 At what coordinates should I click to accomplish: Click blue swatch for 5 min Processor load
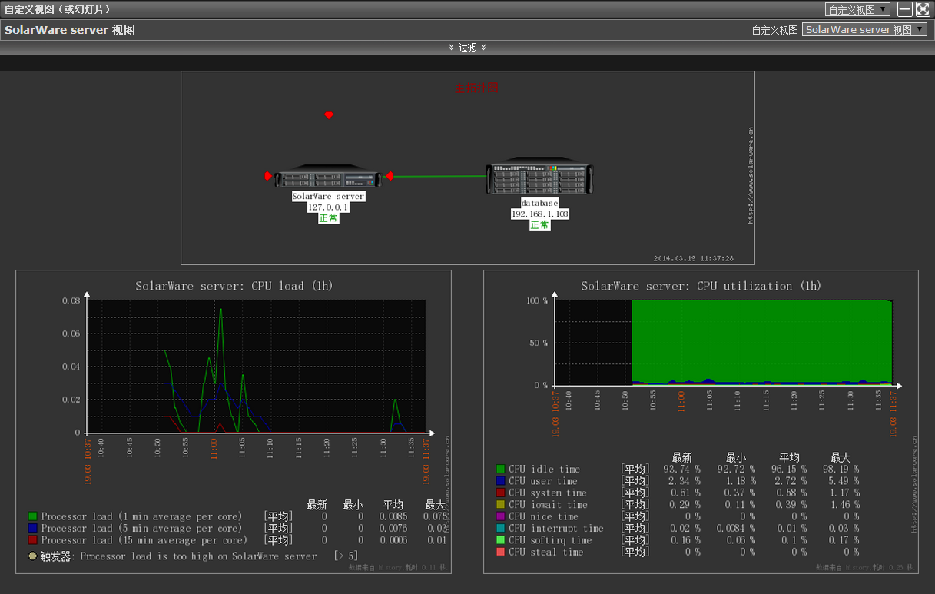point(32,529)
